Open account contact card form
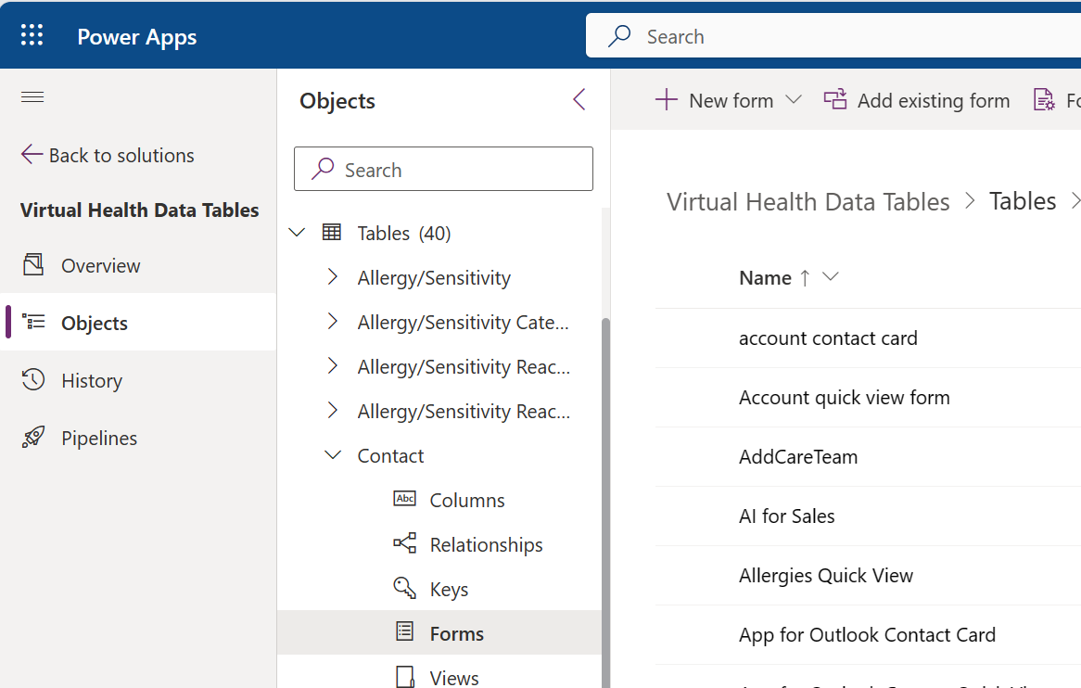1081x688 pixels. (828, 338)
